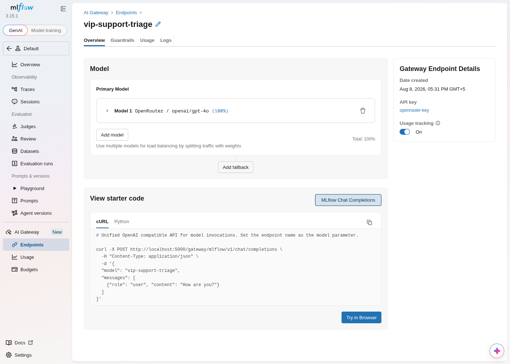Open the AI assistant sparkle button
This screenshot has height=364, width=510.
click(497, 351)
